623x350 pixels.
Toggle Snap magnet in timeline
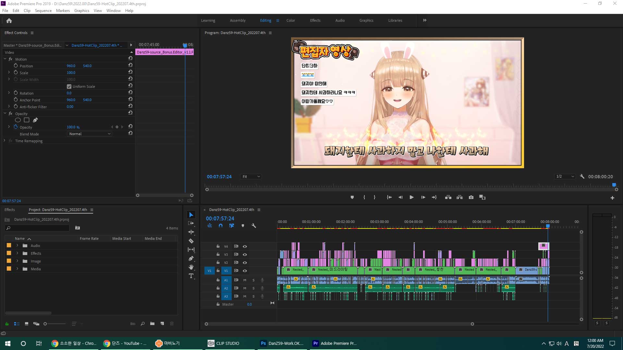pos(221,226)
